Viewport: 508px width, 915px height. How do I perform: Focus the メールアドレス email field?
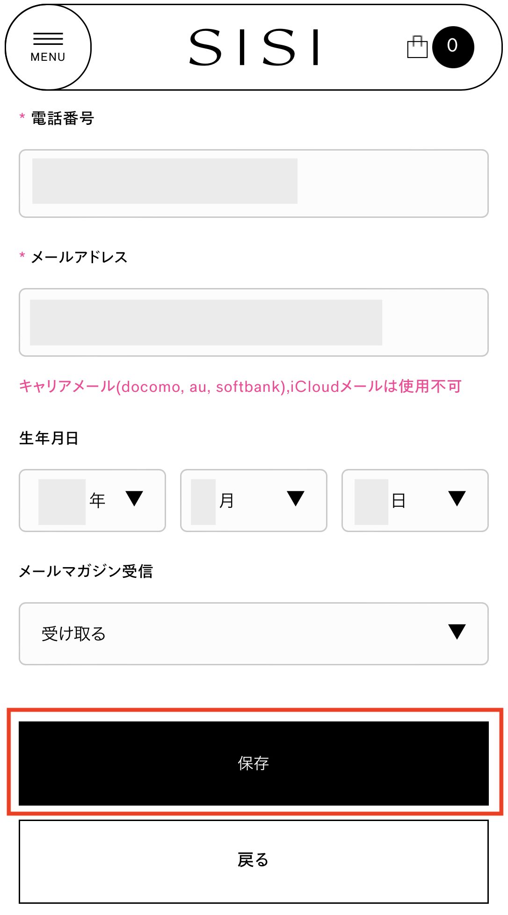coord(254,322)
